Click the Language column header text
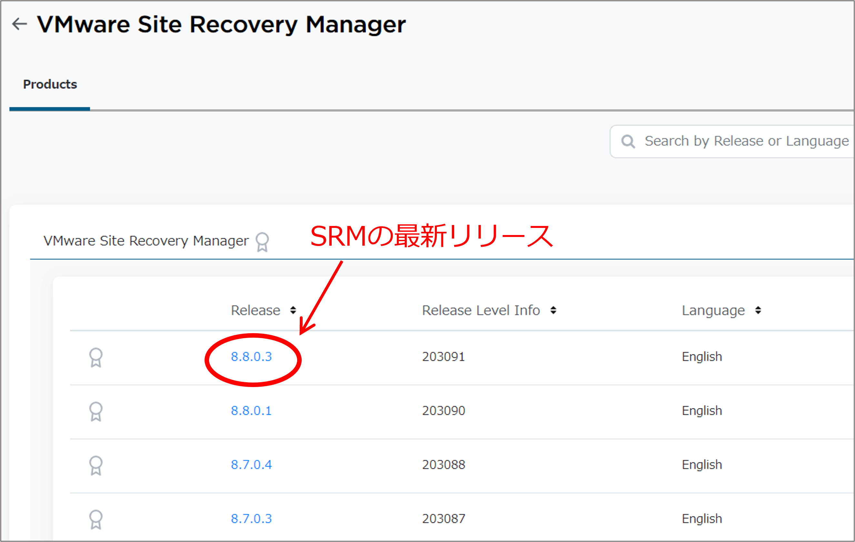This screenshot has height=542, width=855. tap(713, 311)
